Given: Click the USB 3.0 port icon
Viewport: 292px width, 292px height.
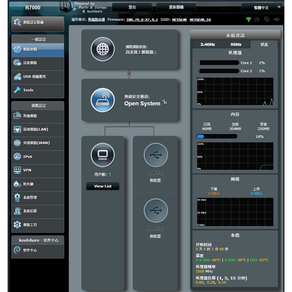Looking at the screenshot, I should (156, 155).
